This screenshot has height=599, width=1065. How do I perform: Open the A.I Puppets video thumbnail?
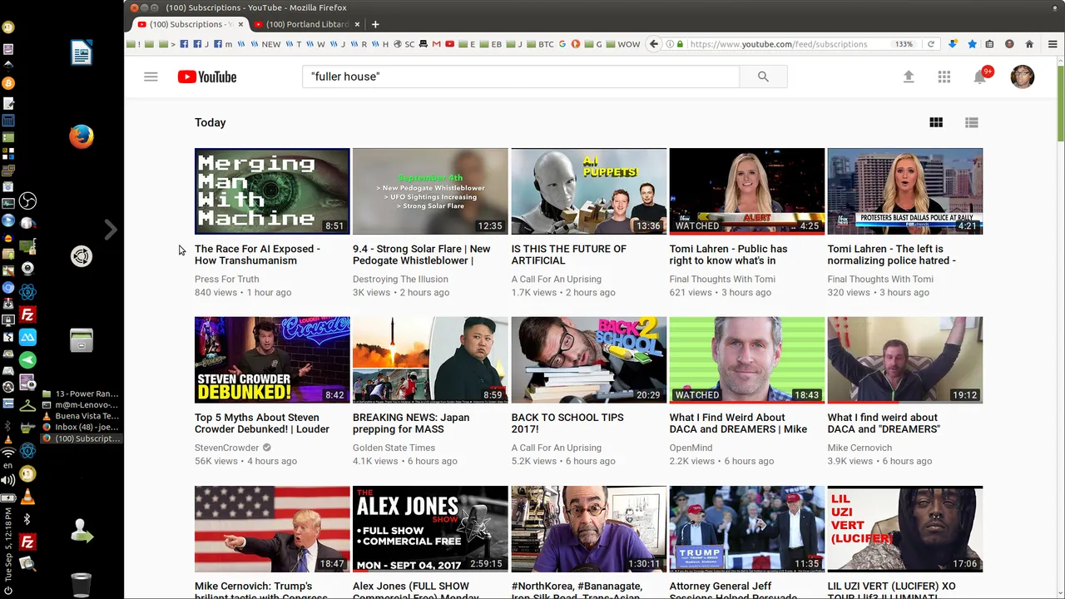click(x=589, y=191)
